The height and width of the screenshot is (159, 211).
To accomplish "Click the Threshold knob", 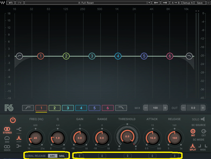I will tap(127, 137).
